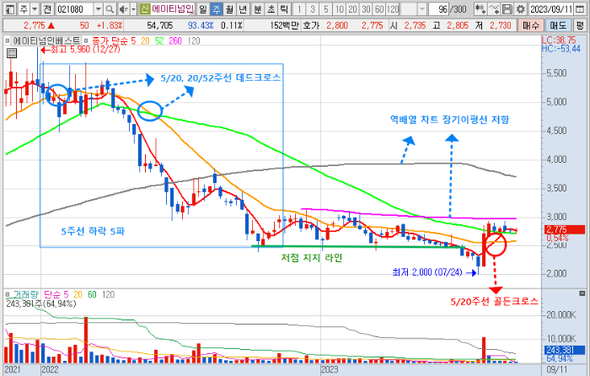Screen dimensions: 590x376
Task: Select interval button 1
Action: click(x=299, y=8)
